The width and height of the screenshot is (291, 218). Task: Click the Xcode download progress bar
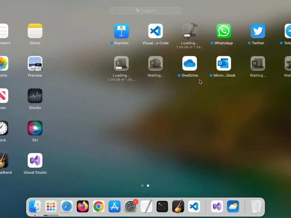click(190, 35)
